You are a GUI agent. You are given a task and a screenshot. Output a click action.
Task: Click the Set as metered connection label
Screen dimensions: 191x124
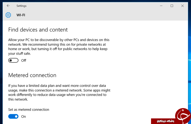(x=29, y=110)
